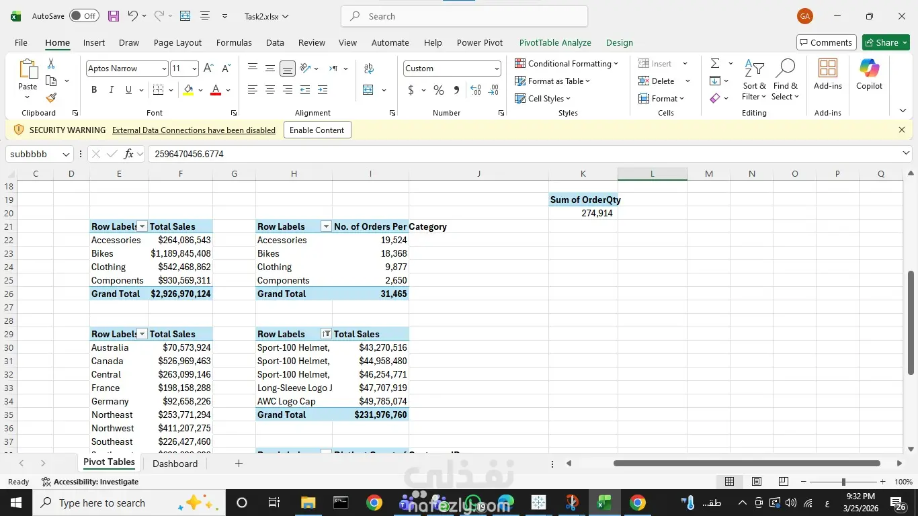
Task: Toggle Wrap Text for the cell
Action: 369,69
